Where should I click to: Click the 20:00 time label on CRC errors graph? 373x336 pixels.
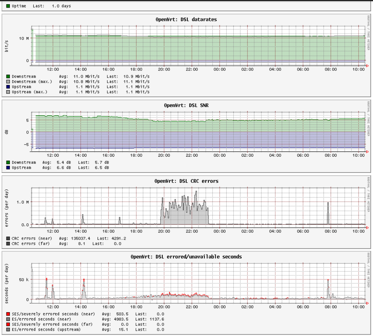point(164,231)
